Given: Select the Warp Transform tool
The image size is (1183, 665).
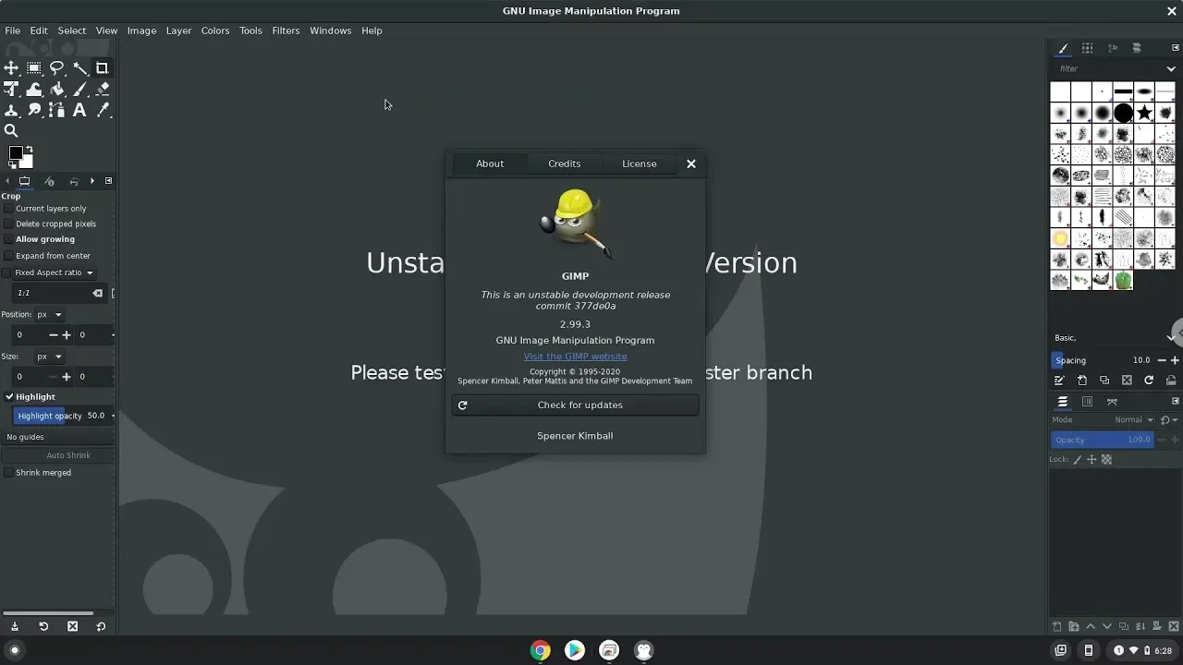Looking at the screenshot, I should click(34, 89).
